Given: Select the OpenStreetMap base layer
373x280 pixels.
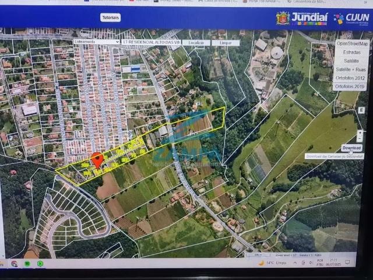Looking at the screenshot, I should pyautogui.click(x=352, y=44).
